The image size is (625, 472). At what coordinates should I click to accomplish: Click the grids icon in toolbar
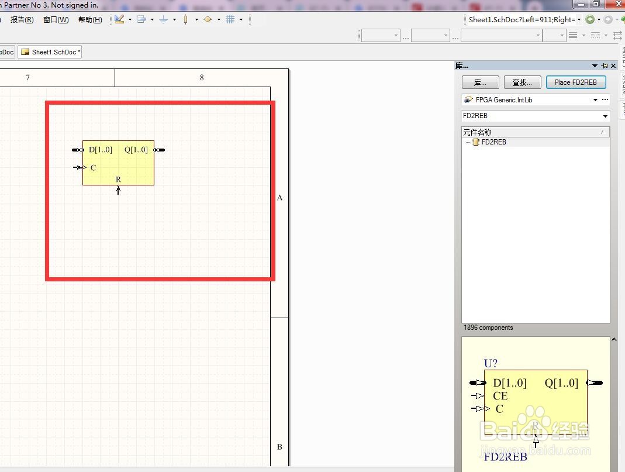[230, 19]
